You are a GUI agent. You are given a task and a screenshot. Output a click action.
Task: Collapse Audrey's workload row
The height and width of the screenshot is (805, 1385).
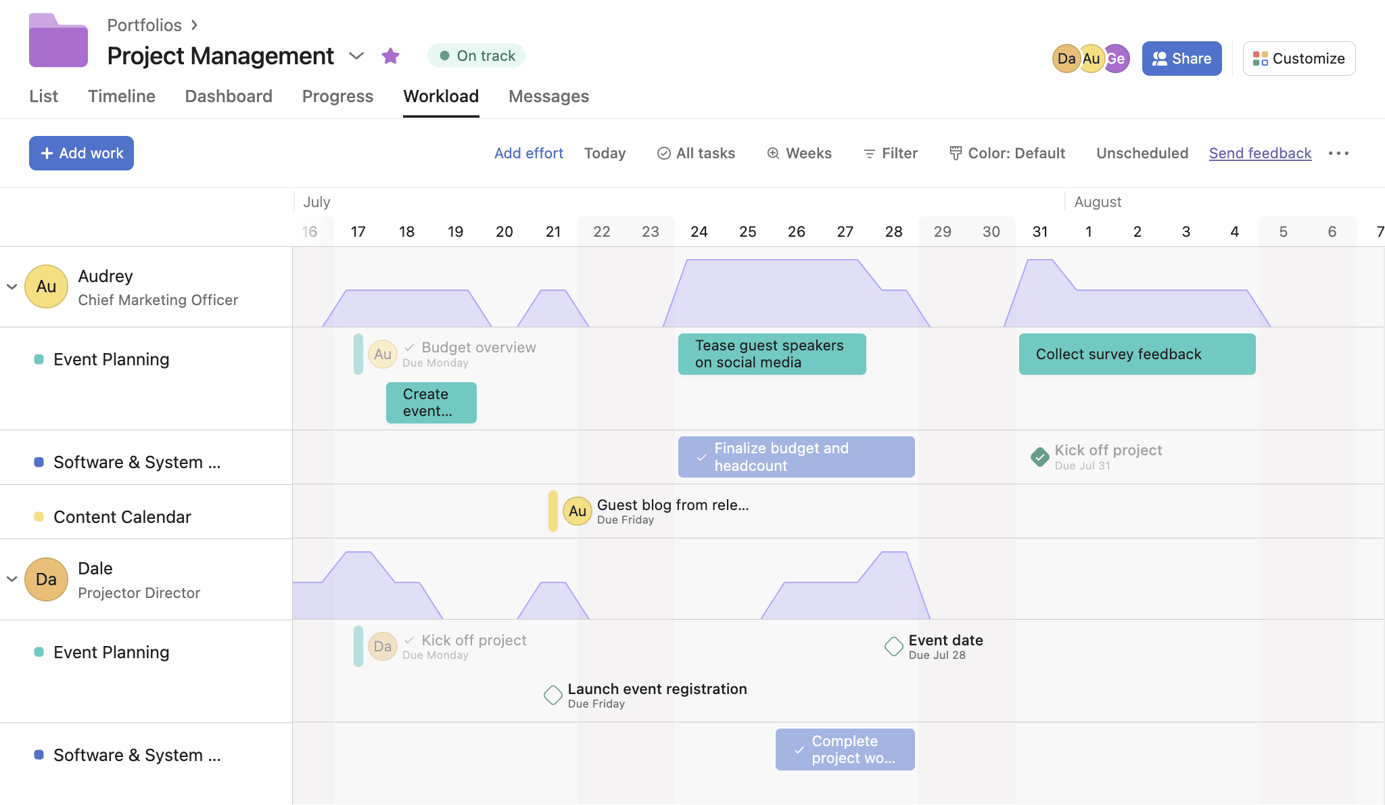click(x=11, y=285)
